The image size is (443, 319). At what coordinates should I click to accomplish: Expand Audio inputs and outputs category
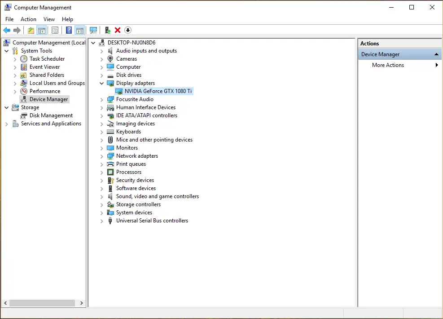point(102,51)
